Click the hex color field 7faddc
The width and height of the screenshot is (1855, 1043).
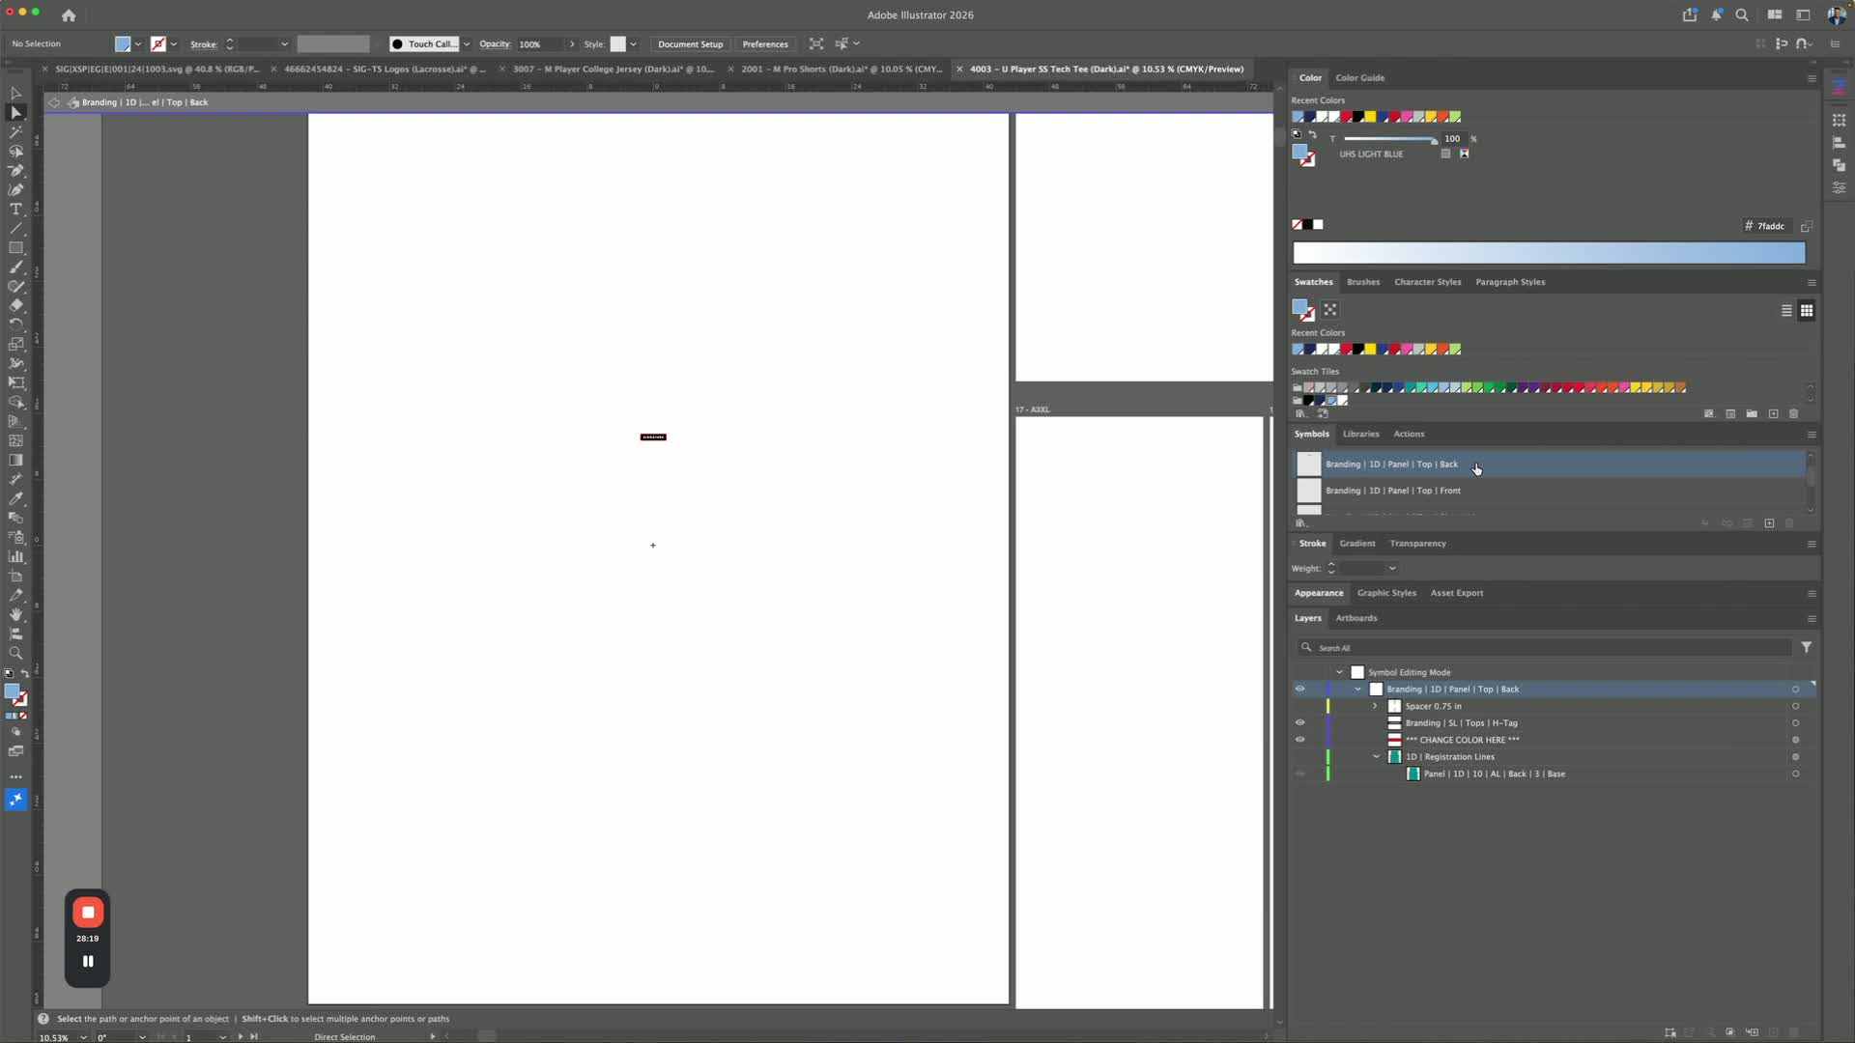point(1770,226)
